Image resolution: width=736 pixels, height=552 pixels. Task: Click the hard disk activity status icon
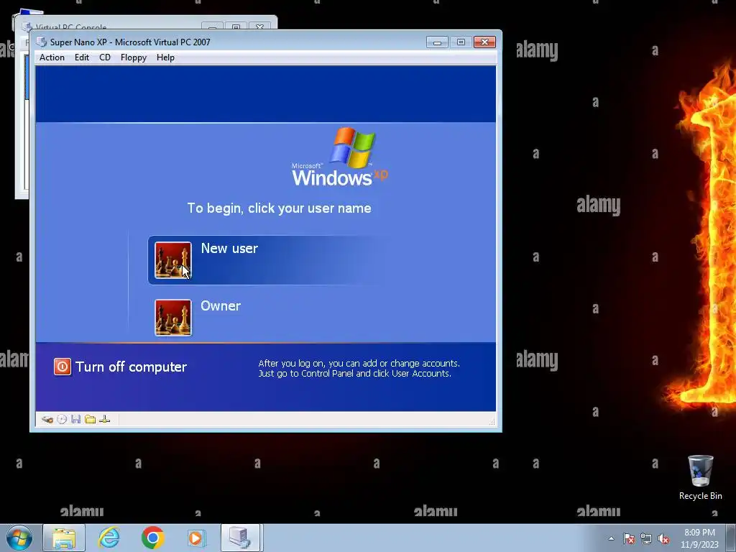[47, 419]
